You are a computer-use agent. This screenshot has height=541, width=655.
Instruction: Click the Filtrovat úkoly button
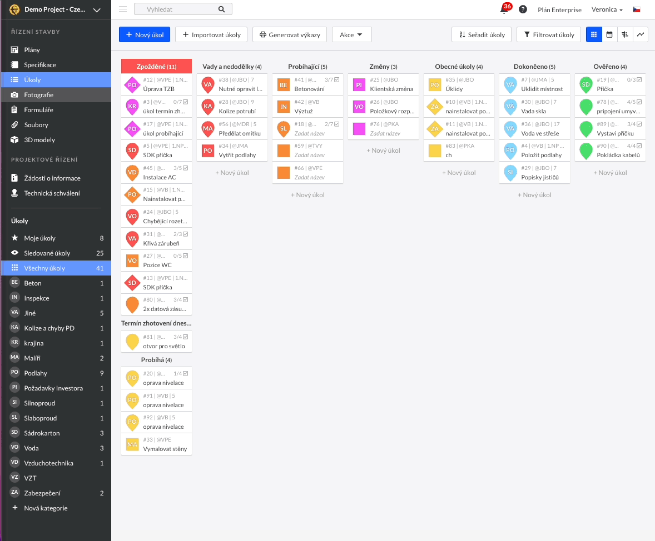548,34
